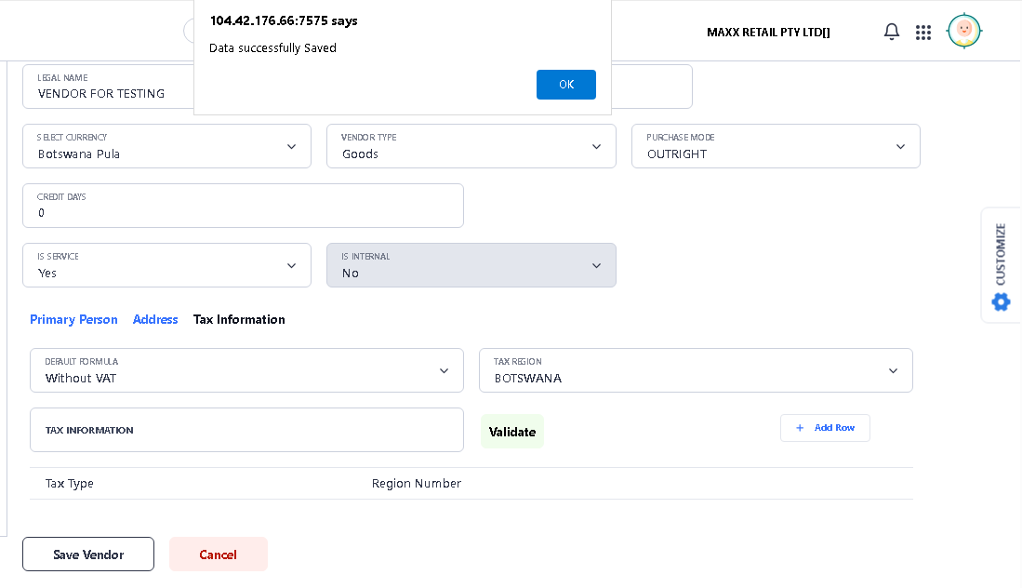The width and height of the screenshot is (1022, 588).
Task: Click the notification bell icon
Action: [891, 32]
